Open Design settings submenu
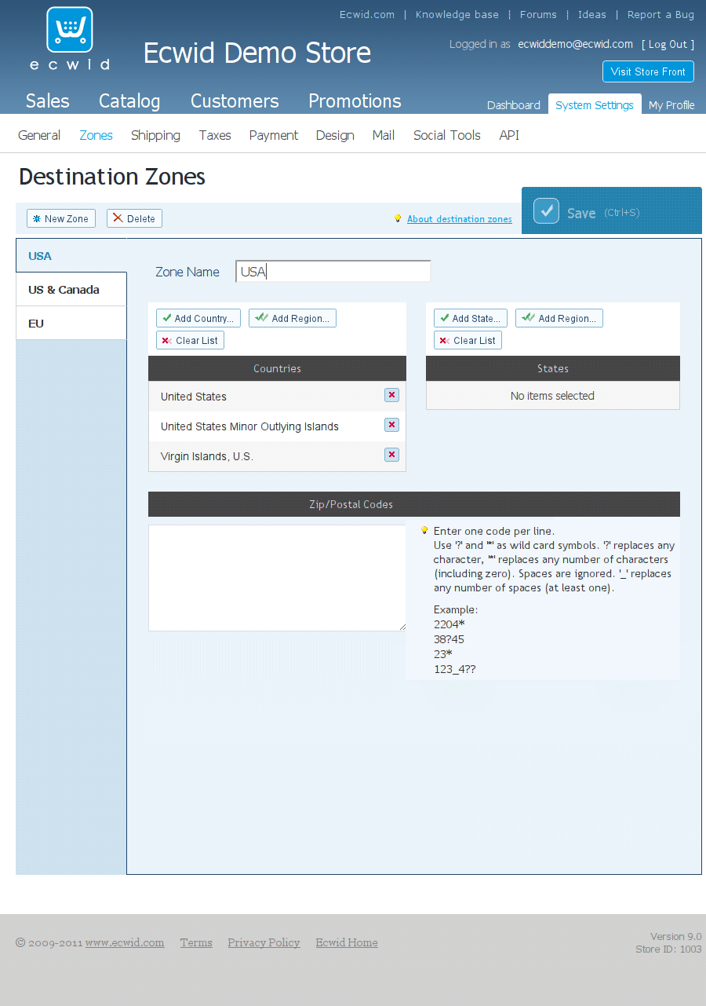 (x=335, y=135)
